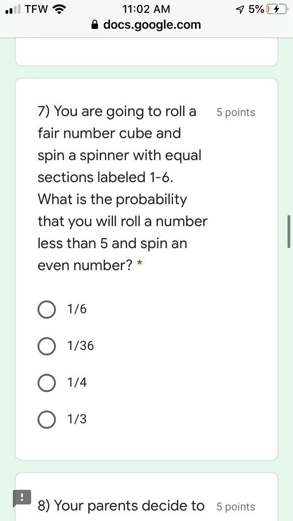Tap the 5% battery percentage

coord(256,9)
